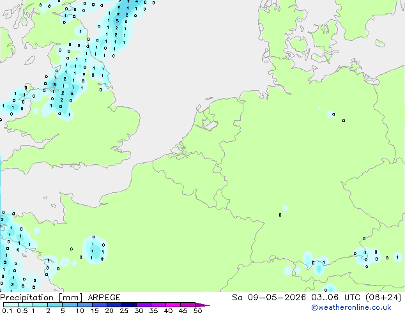Choose the 15–20 mm blue legend swatch
This screenshot has height=313, width=405.
100,305
